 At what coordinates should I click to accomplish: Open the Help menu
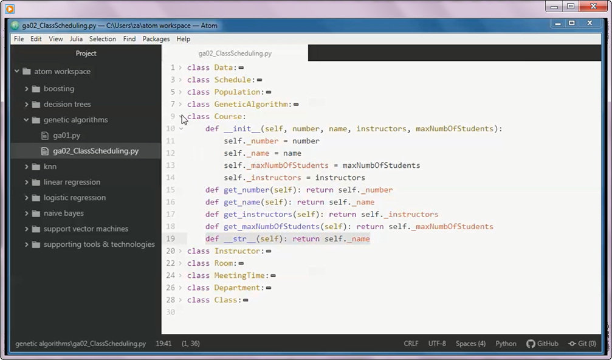(183, 39)
